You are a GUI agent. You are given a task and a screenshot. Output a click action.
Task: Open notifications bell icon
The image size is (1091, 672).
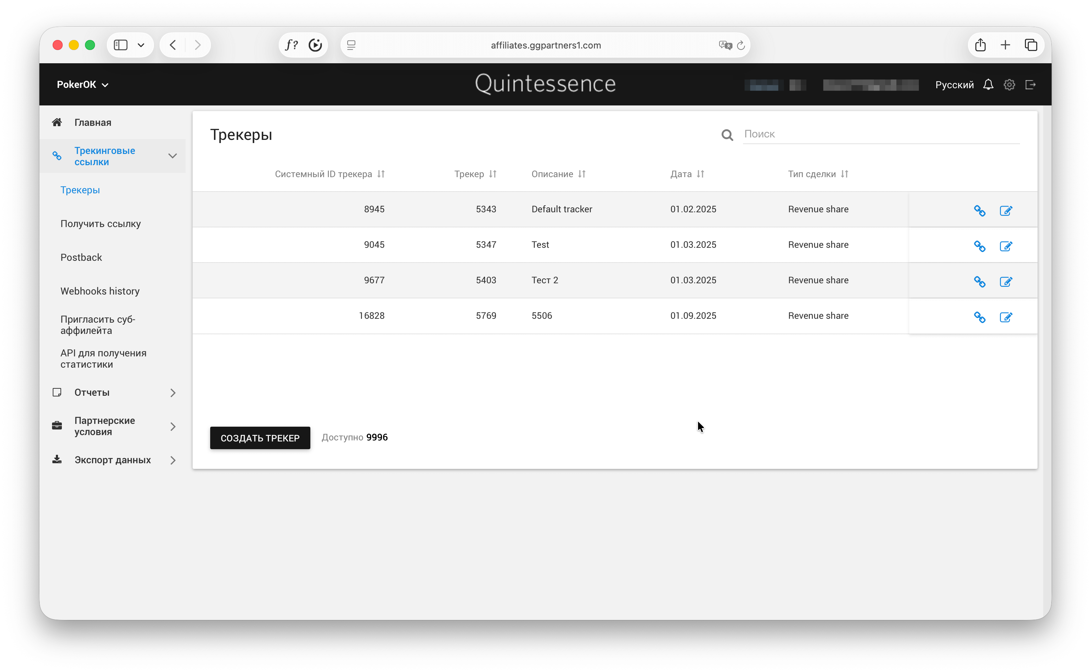(x=987, y=84)
